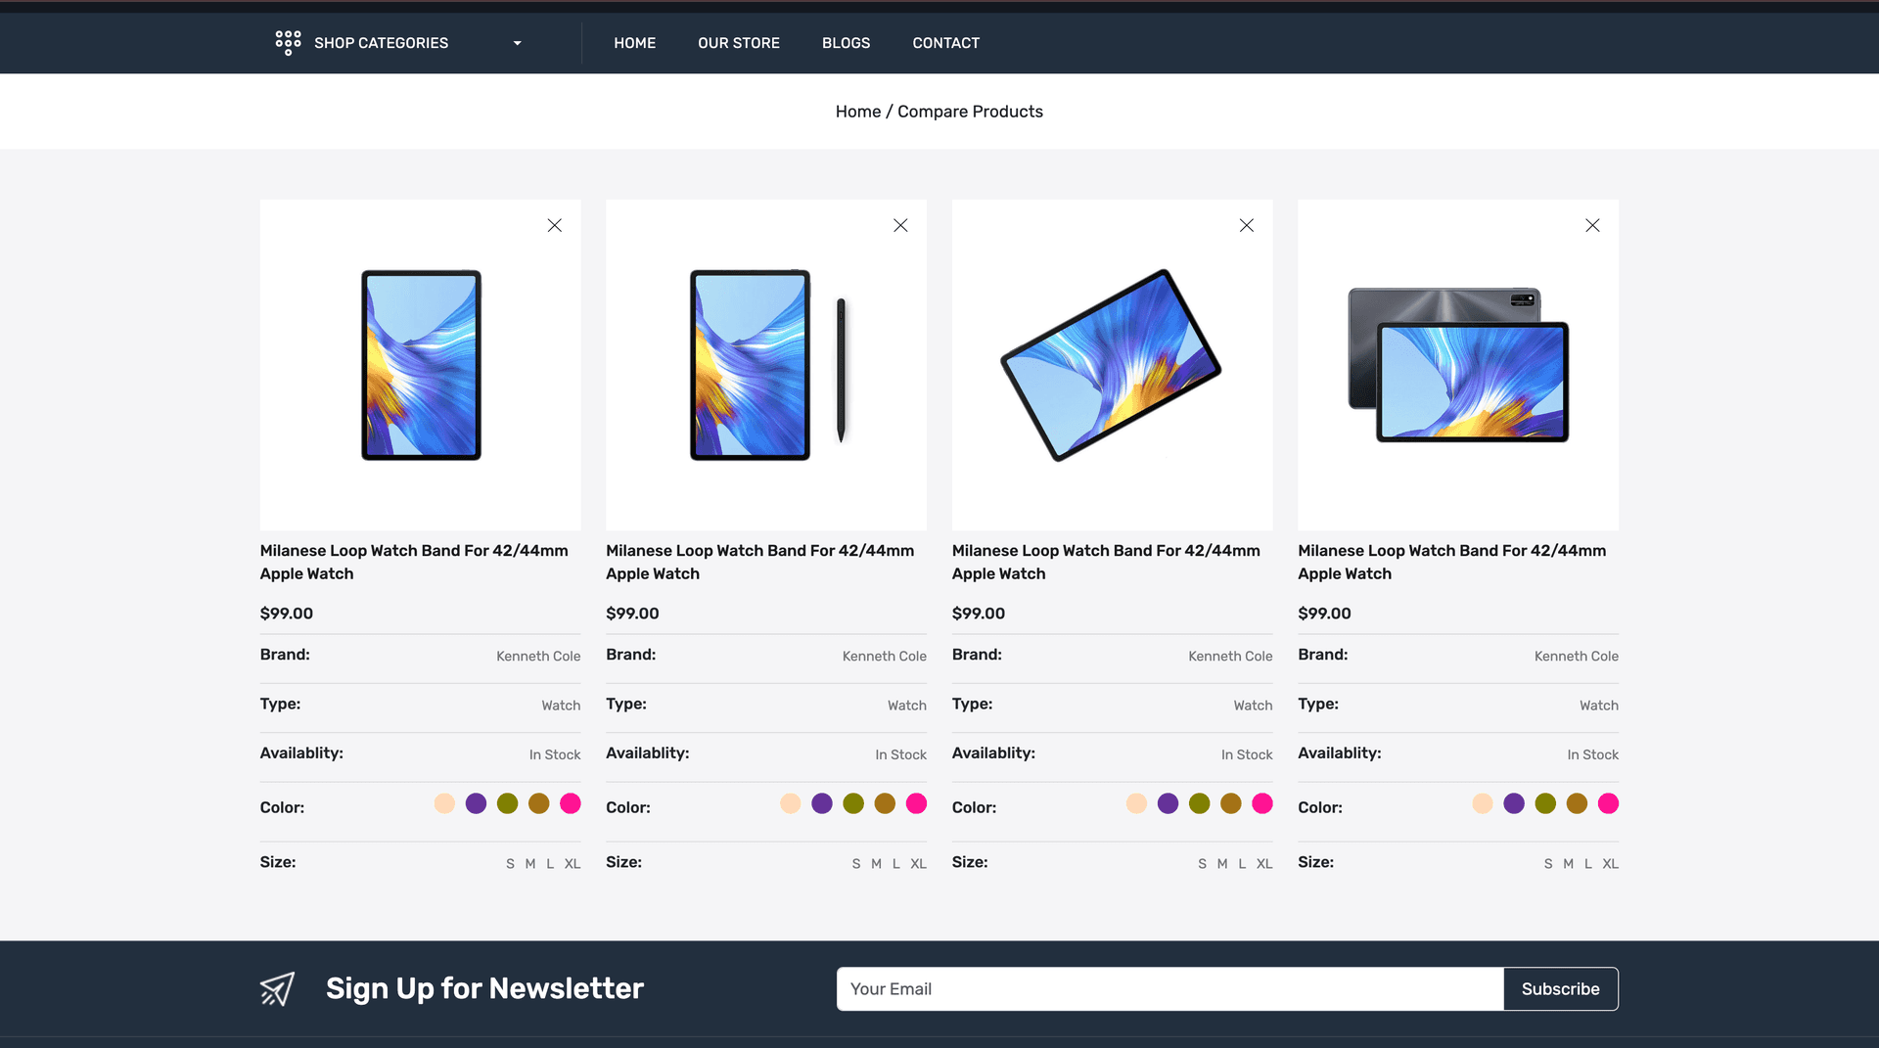
Task: Click the Home breadcrumb link
Action: click(857, 112)
